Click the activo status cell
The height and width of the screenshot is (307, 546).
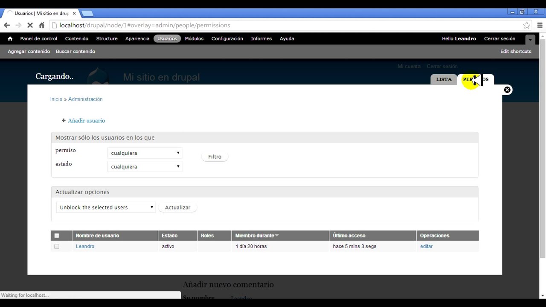tap(168, 246)
